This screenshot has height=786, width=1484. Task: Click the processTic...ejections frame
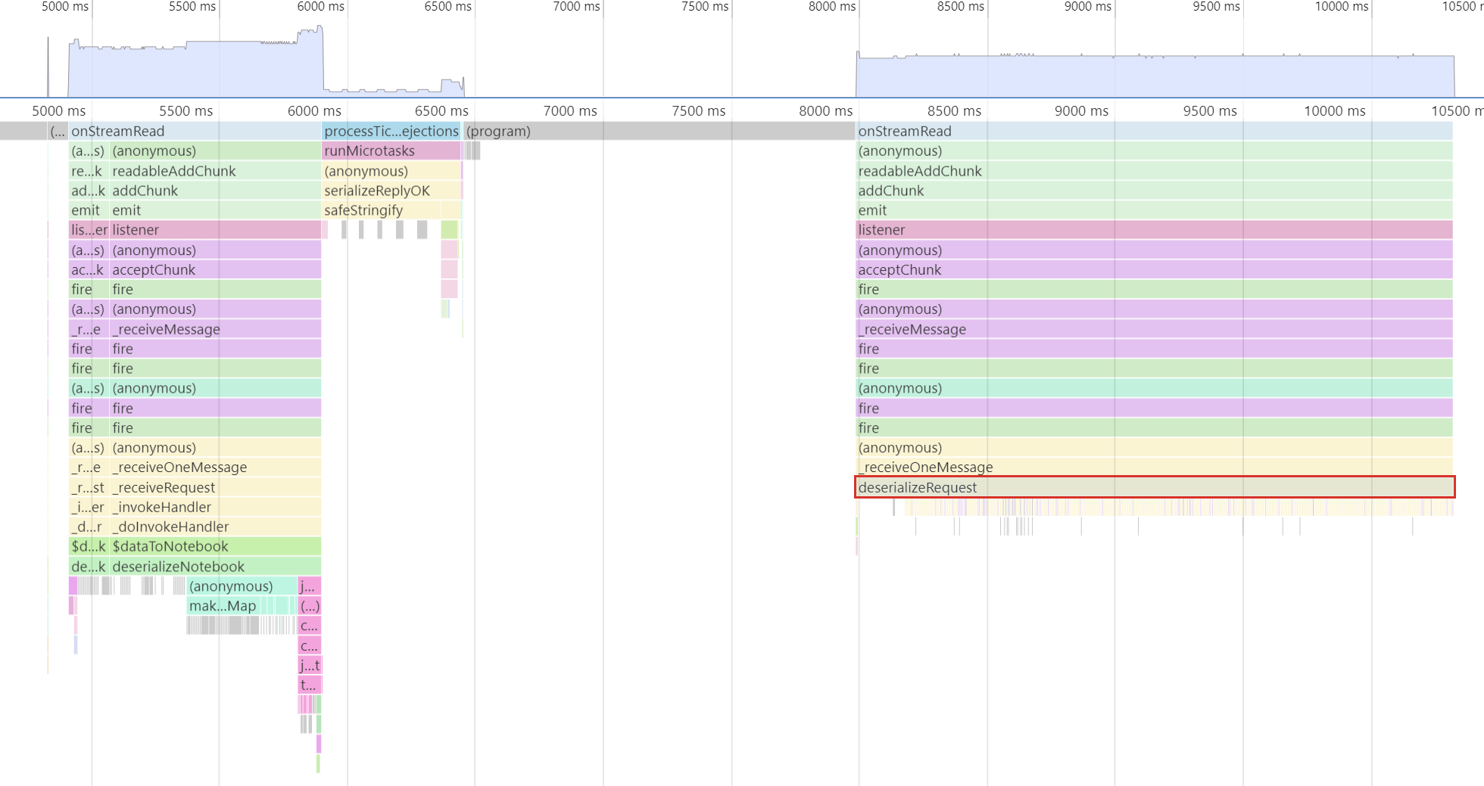[x=391, y=131]
